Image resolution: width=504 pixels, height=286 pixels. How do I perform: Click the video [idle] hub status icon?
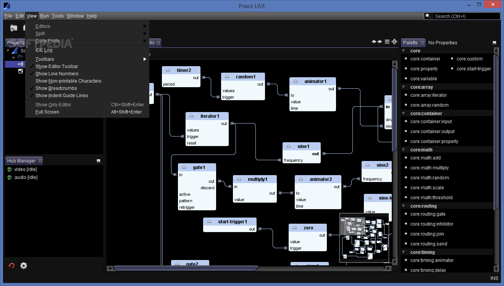(x=10, y=169)
